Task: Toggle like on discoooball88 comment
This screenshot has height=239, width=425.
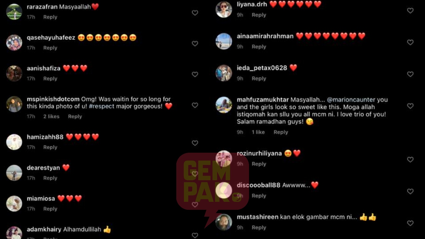Action: click(410, 192)
